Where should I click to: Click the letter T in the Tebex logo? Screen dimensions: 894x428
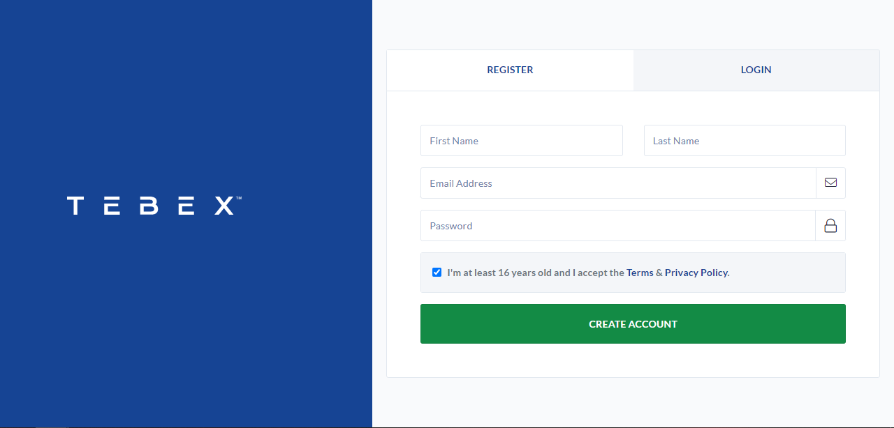click(x=75, y=206)
